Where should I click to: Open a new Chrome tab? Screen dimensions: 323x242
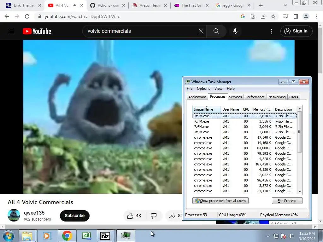(x=261, y=6)
